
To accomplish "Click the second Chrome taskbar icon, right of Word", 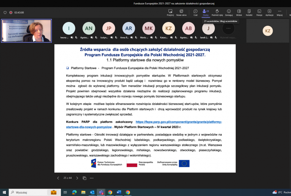I will click(x=128, y=193).
